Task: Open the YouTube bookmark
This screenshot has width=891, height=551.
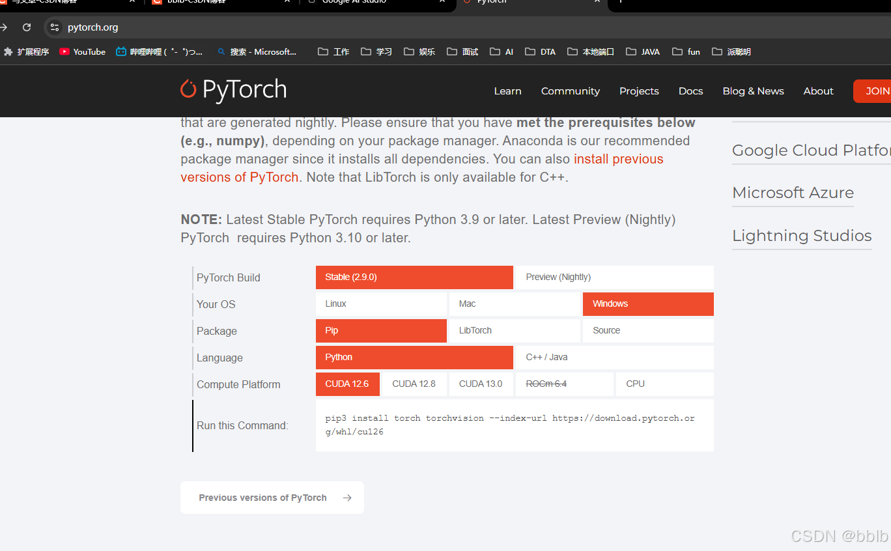Action: 83,51
